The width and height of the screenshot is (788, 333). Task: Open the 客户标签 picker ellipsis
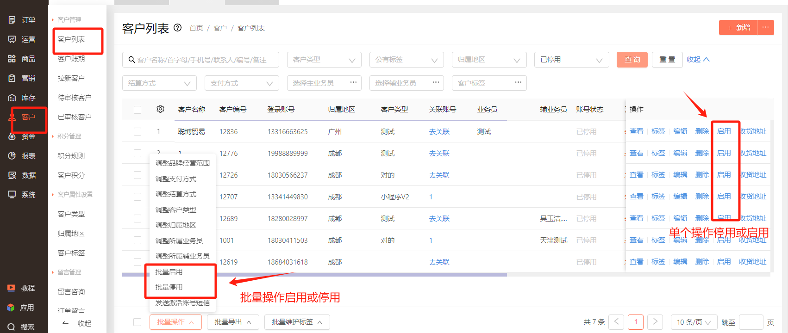(518, 83)
